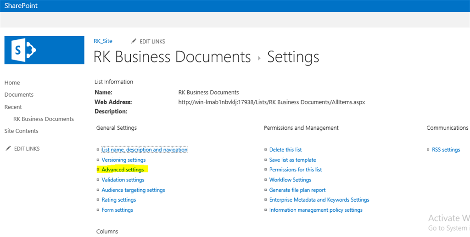The image size is (470, 237).
Task: Open List name, description and navigation
Action: pyautogui.click(x=144, y=150)
